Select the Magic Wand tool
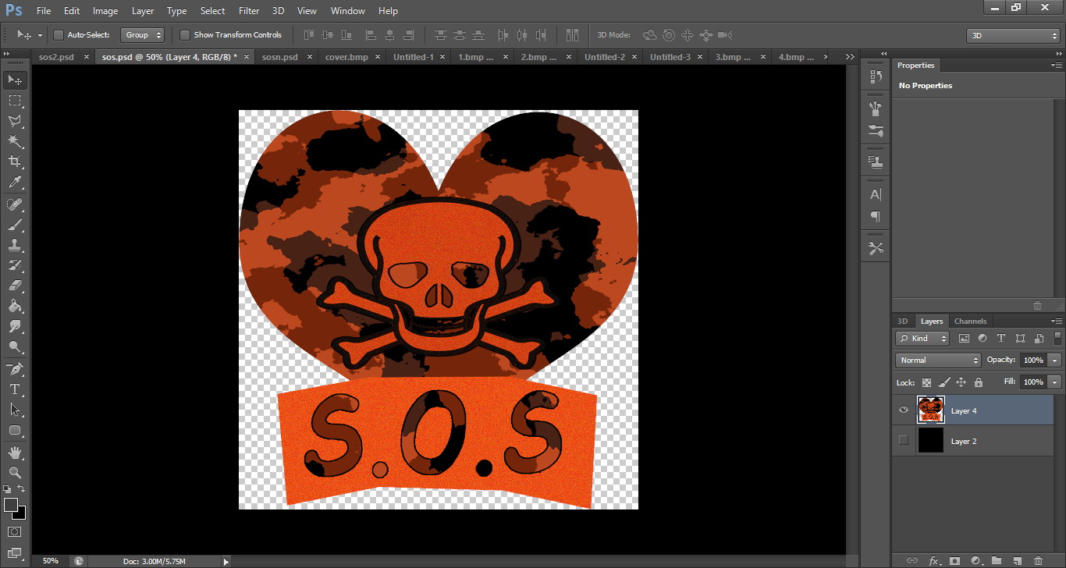1066x568 pixels. click(x=15, y=141)
